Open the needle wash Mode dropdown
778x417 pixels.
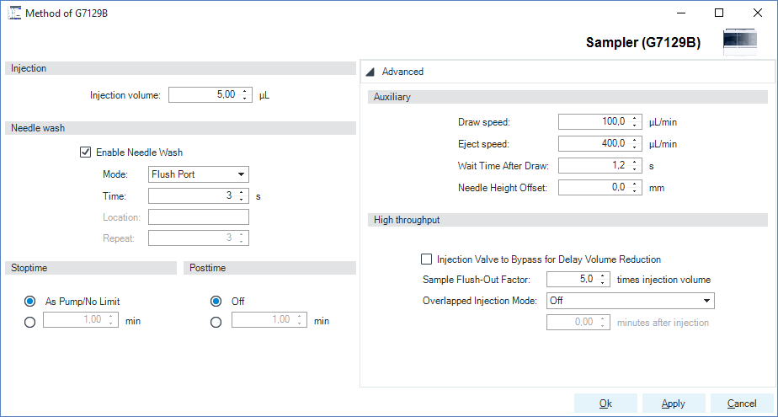click(x=199, y=174)
